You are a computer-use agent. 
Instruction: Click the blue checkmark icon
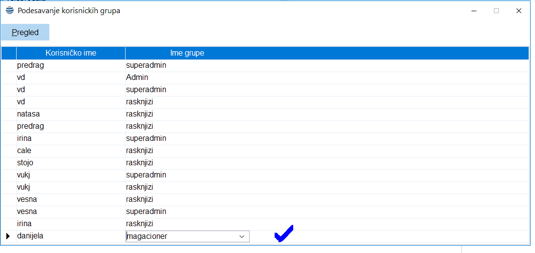point(283,234)
